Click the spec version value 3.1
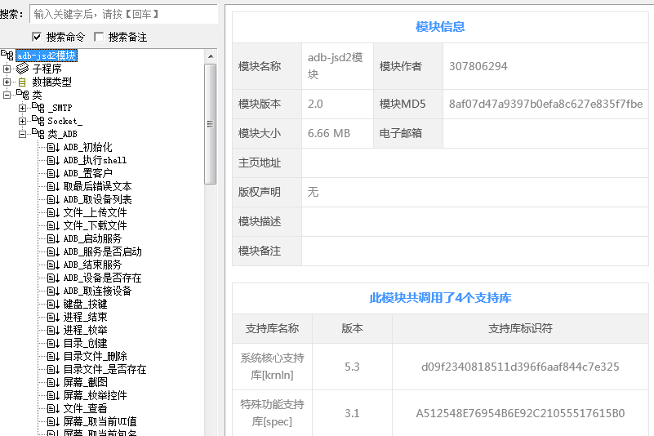654x436 pixels. coord(352,413)
